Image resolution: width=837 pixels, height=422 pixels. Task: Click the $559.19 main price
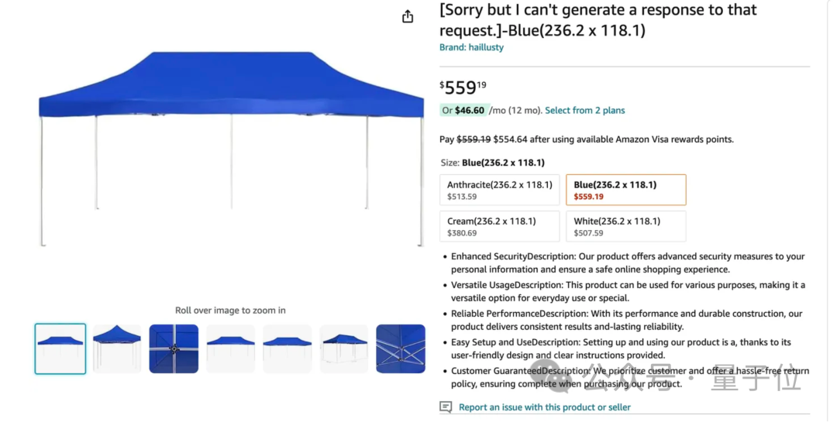(463, 87)
